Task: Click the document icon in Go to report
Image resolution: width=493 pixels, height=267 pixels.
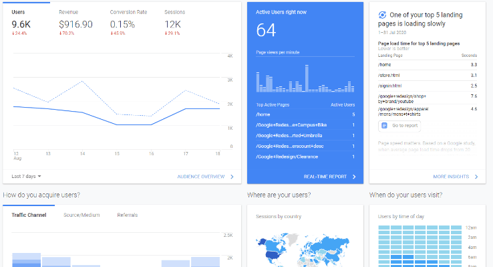Action: tap(384, 126)
